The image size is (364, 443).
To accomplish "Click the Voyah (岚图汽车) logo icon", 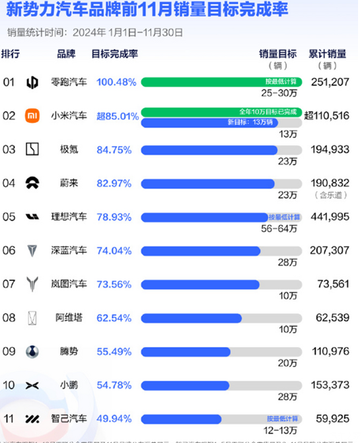I will pyautogui.click(x=32, y=284).
